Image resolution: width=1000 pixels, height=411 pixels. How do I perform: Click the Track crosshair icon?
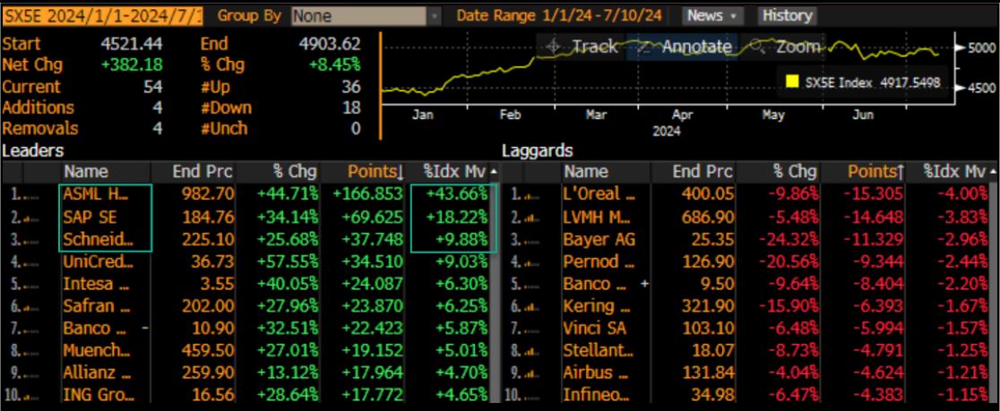[554, 47]
